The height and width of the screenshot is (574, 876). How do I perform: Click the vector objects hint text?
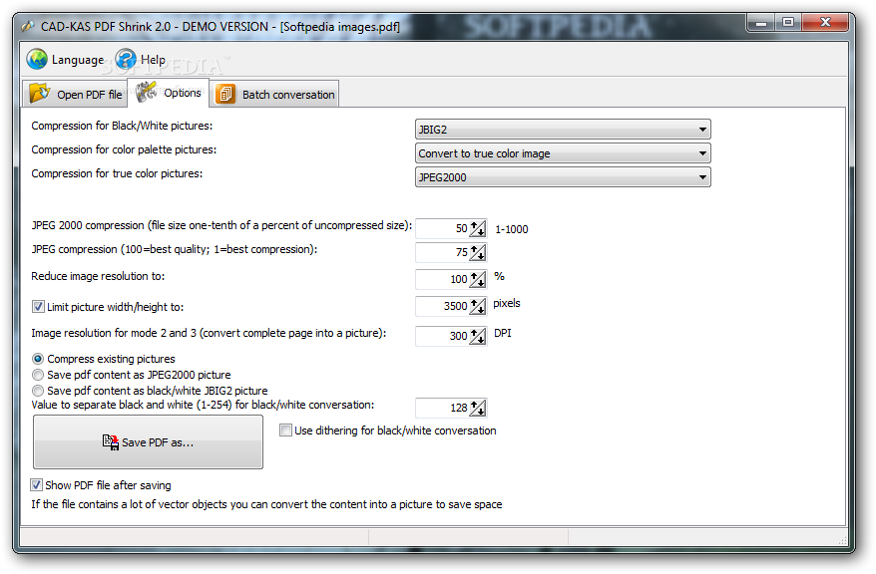pyautogui.click(x=266, y=505)
